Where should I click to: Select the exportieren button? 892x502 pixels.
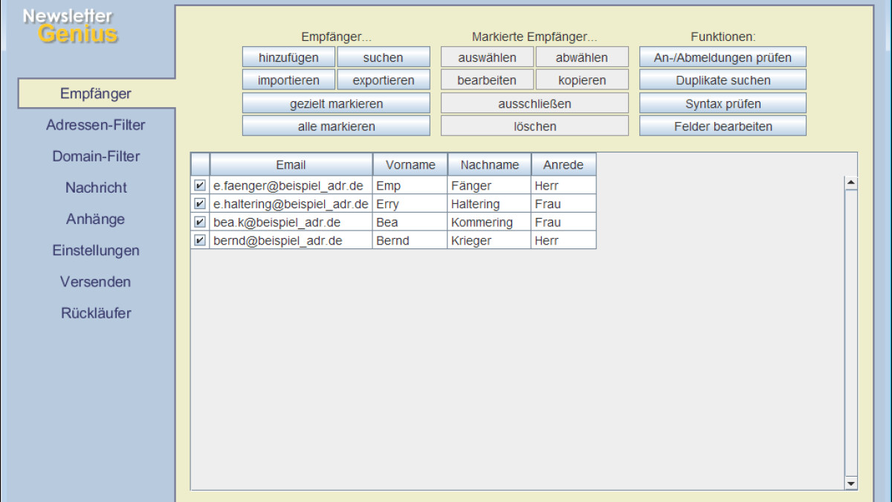tap(384, 80)
